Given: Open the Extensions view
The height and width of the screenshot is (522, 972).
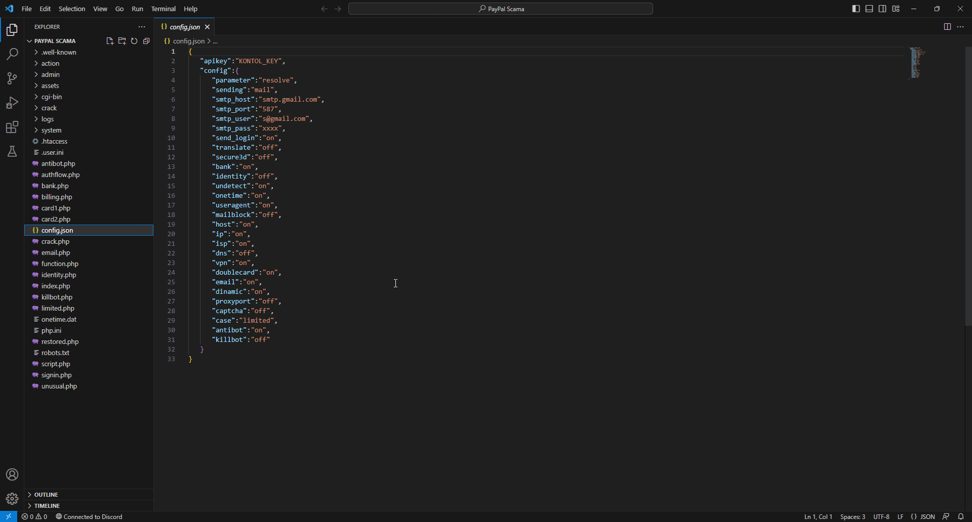Looking at the screenshot, I should point(12,127).
